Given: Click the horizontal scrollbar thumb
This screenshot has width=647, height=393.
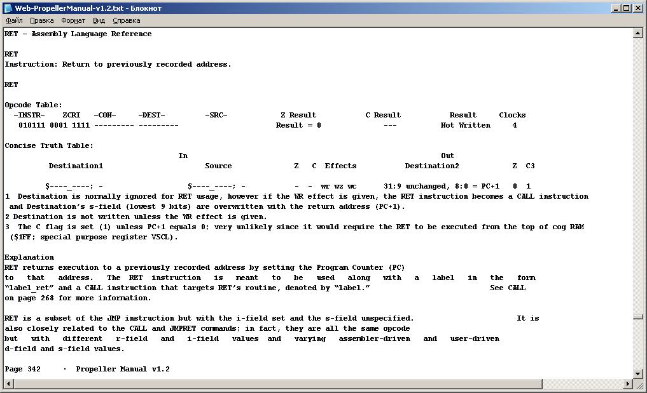Looking at the screenshot, I should click(318, 384).
